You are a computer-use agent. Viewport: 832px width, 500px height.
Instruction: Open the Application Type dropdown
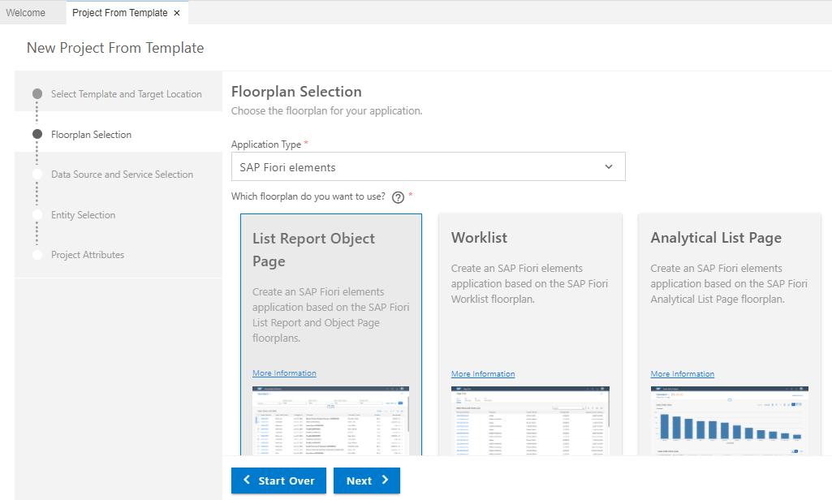point(428,167)
